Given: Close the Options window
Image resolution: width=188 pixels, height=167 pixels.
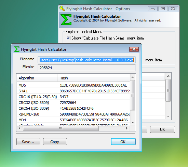Looking at the screenshot, I should click(x=173, y=9).
